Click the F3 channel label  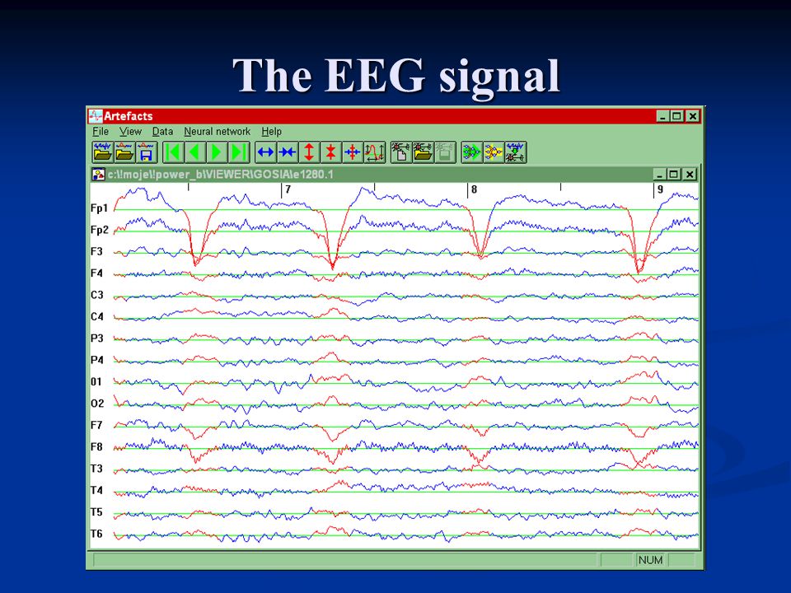pyautogui.click(x=96, y=251)
